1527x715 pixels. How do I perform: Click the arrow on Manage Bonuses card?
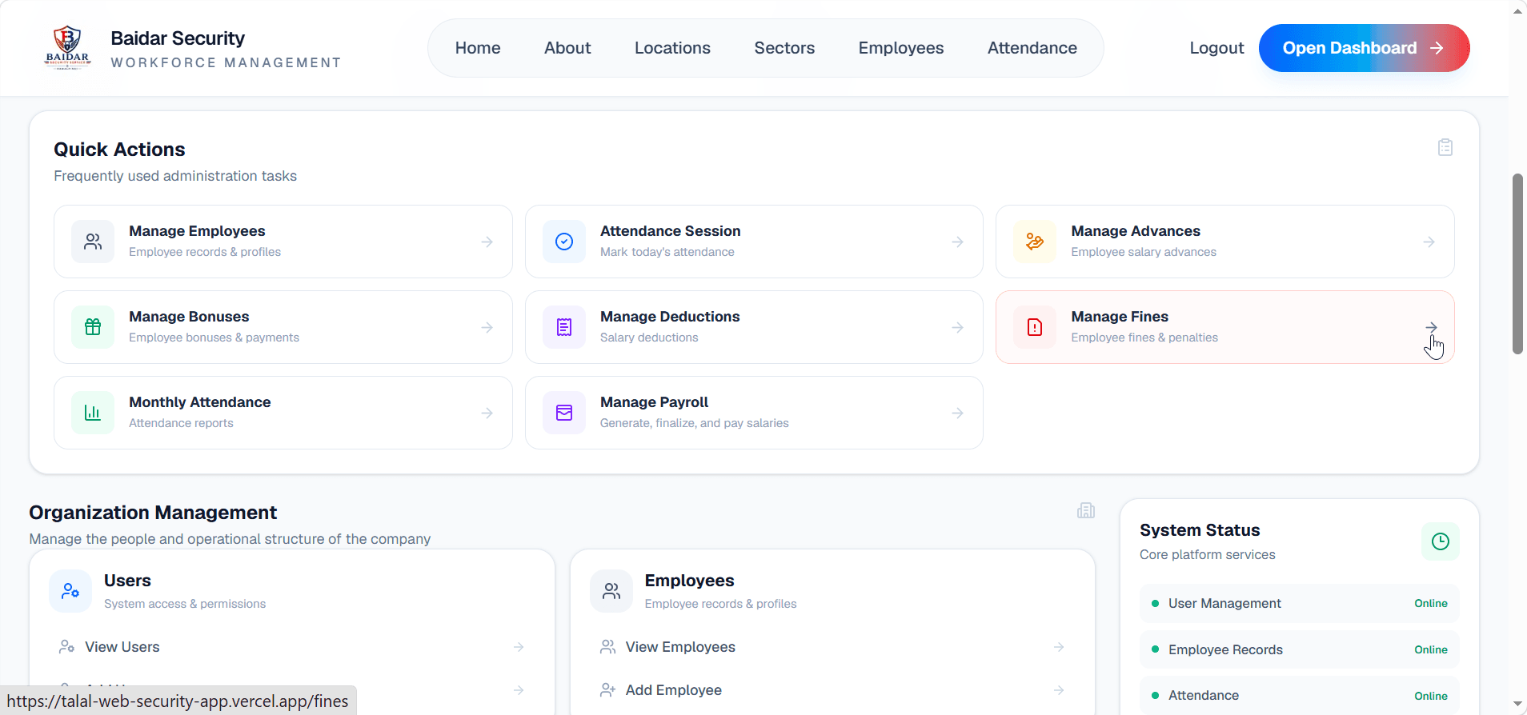click(x=487, y=327)
